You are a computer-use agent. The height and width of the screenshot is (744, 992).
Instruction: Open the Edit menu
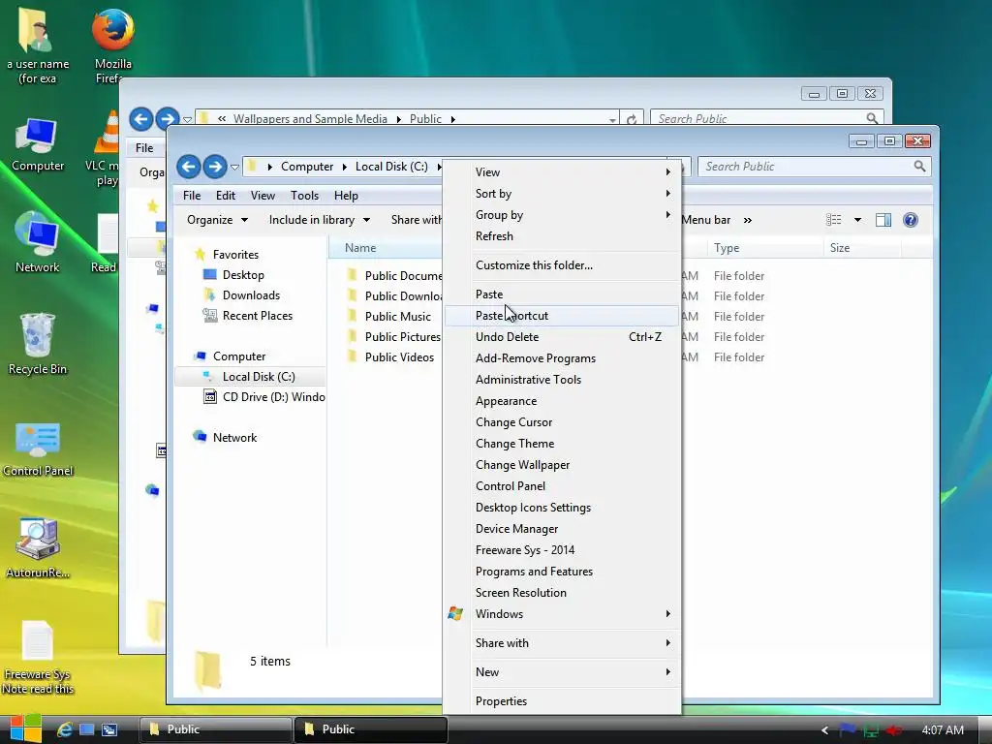(225, 196)
